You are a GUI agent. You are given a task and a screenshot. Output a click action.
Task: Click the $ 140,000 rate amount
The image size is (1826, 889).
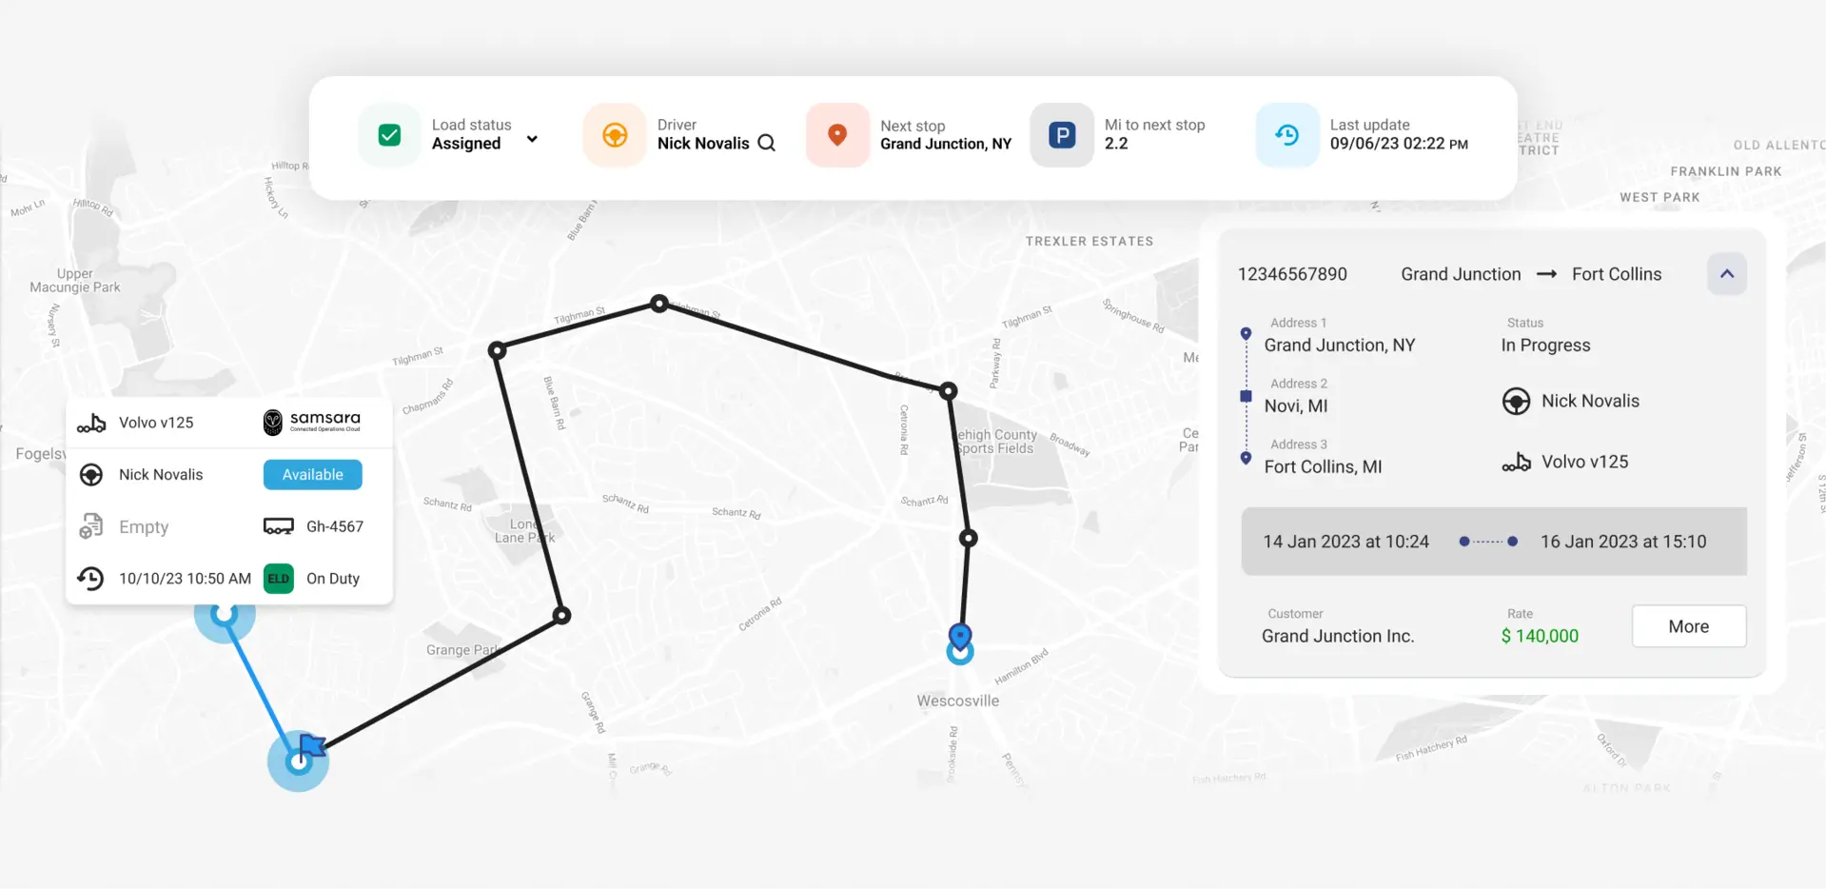1539,636
